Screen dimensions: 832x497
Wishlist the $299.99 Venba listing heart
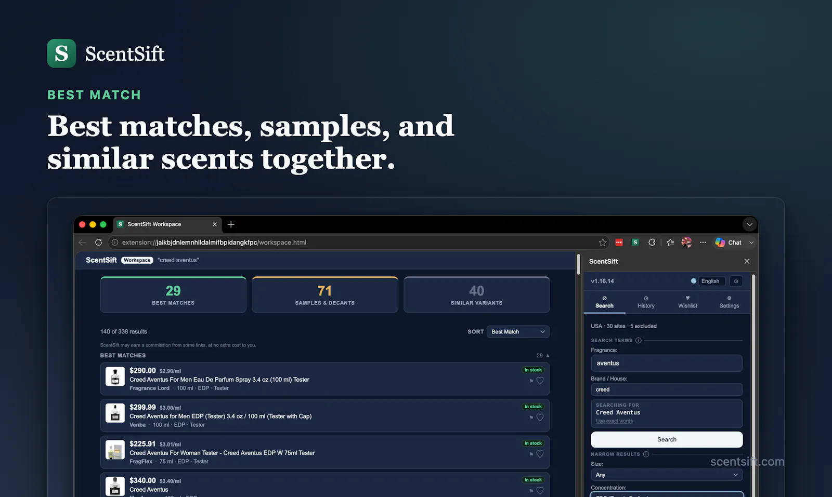[x=540, y=417]
